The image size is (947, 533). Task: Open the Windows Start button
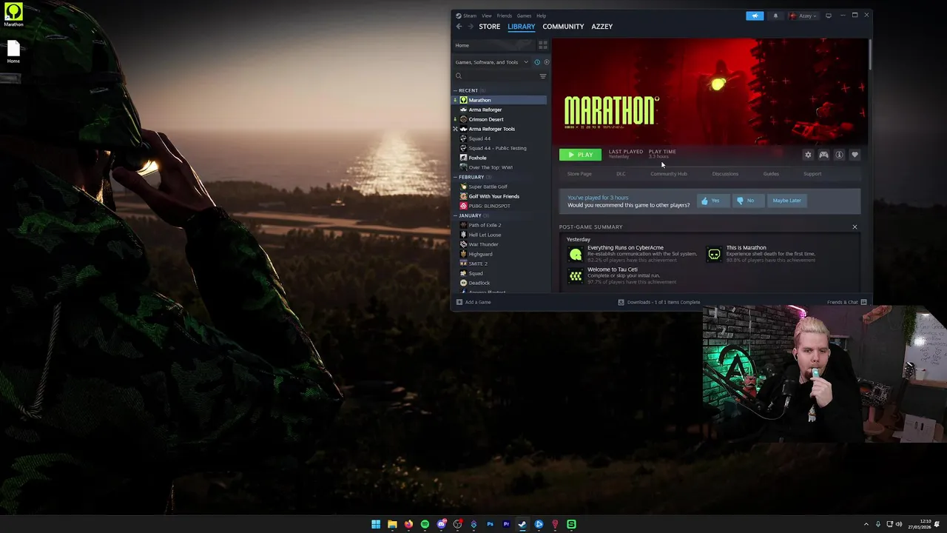pyautogui.click(x=376, y=524)
